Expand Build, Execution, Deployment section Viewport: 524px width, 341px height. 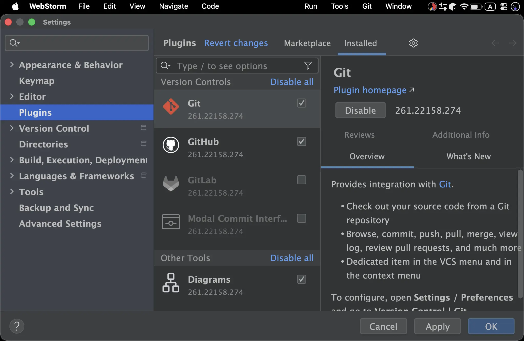(x=12, y=160)
